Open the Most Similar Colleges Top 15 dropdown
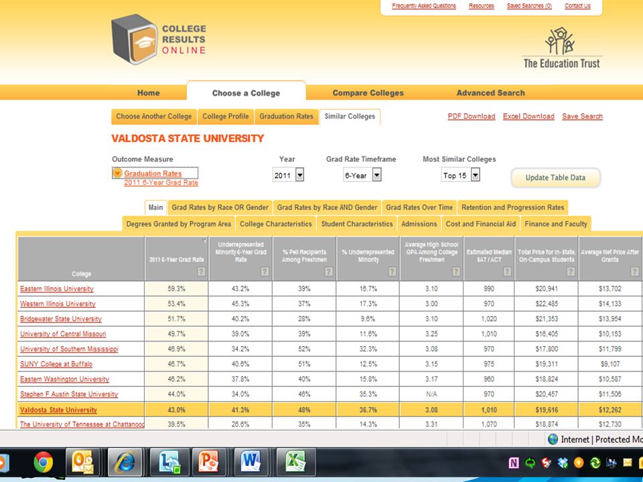The width and height of the screenshot is (643, 482). point(476,175)
